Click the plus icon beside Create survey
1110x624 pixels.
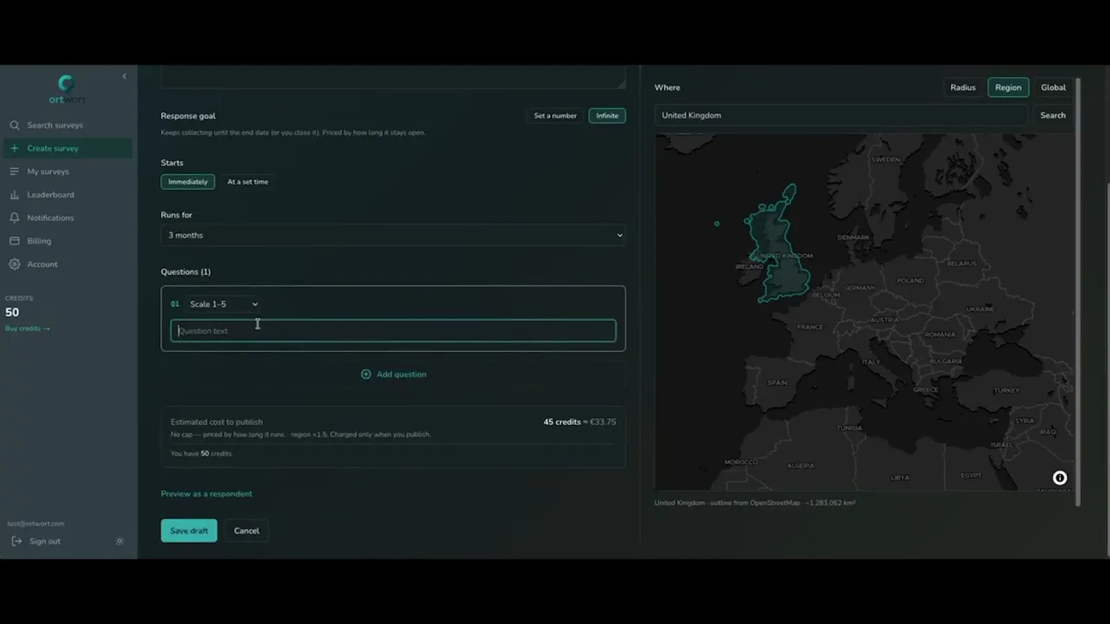point(15,148)
